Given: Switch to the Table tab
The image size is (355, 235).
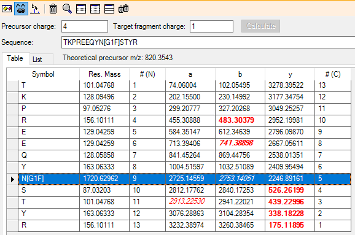Looking at the screenshot, I should click(x=15, y=58).
